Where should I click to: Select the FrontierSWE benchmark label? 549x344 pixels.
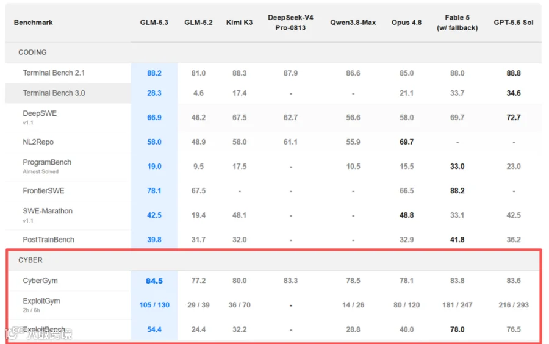coord(43,191)
